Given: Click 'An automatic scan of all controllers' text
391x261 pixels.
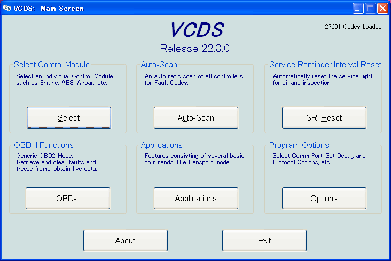Looking at the screenshot, I should [194, 76].
